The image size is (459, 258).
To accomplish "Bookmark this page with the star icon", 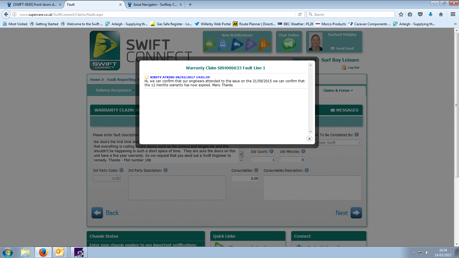I will point(401,14).
